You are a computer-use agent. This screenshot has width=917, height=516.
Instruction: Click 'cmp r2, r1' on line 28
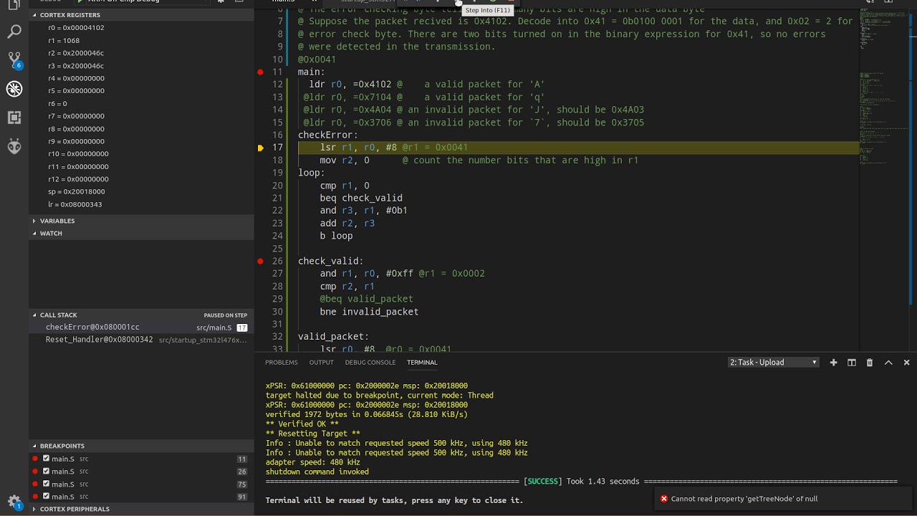[347, 286]
